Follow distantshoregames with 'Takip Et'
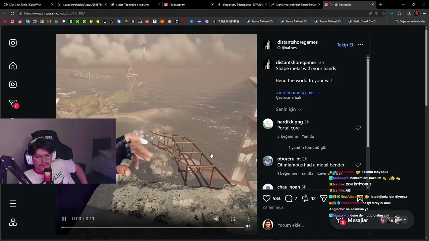 coord(345,45)
